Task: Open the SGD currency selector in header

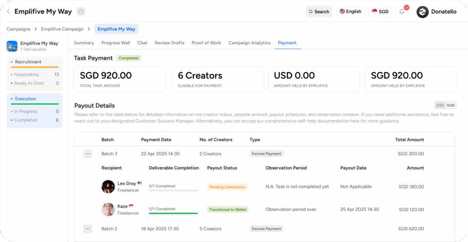Action: pyautogui.click(x=380, y=11)
